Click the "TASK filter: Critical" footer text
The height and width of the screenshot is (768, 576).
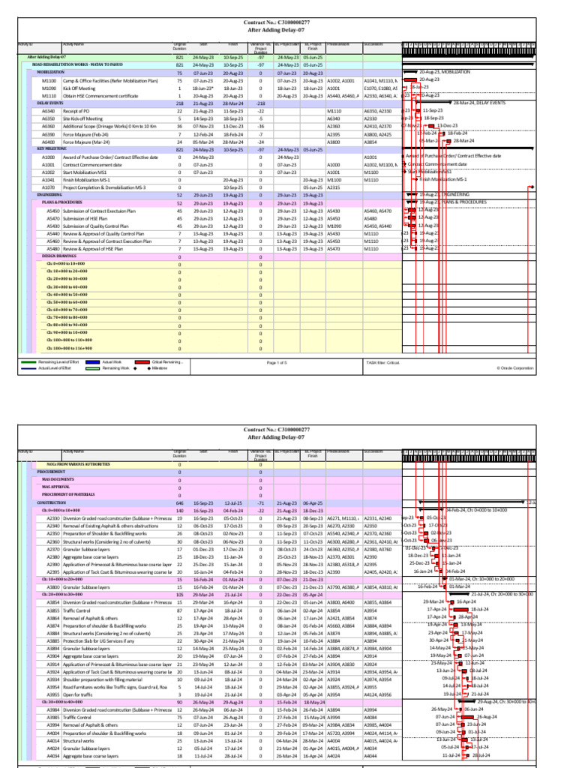click(382, 363)
